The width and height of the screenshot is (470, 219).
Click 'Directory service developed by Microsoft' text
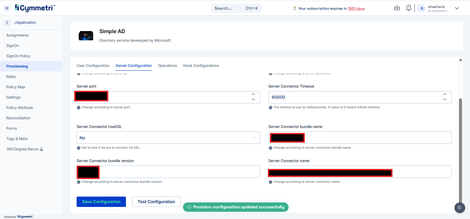point(135,40)
